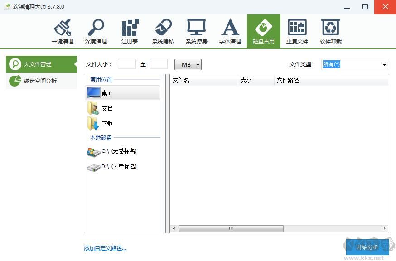
Task: Click the 磁盘占用 (Disk Usage) toolbar icon
Action: [264, 31]
